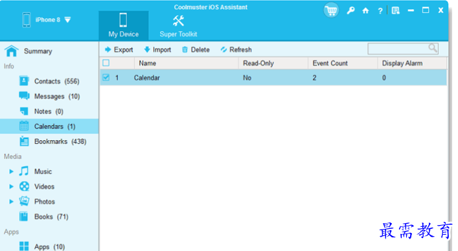The height and width of the screenshot is (251, 458).
Task: Click the Read-Only value No
Action: 247,78
